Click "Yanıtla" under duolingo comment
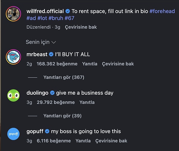The image size is (179, 151). (x=87, y=102)
